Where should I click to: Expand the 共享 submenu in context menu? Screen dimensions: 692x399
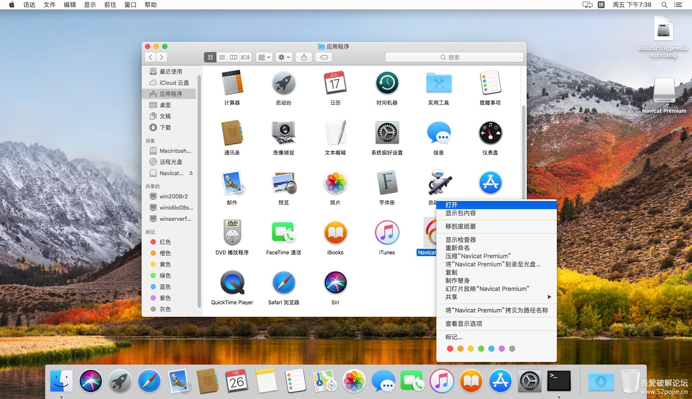497,297
